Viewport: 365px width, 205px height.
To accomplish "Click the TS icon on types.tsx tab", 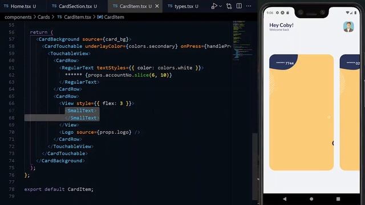I will coord(170,6).
